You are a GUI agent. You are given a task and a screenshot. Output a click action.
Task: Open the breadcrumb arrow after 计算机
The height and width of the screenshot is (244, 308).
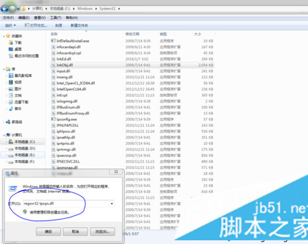46,9
